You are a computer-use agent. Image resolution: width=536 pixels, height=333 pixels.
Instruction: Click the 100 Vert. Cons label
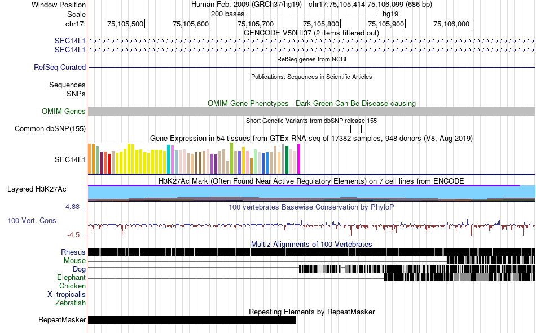click(32, 221)
